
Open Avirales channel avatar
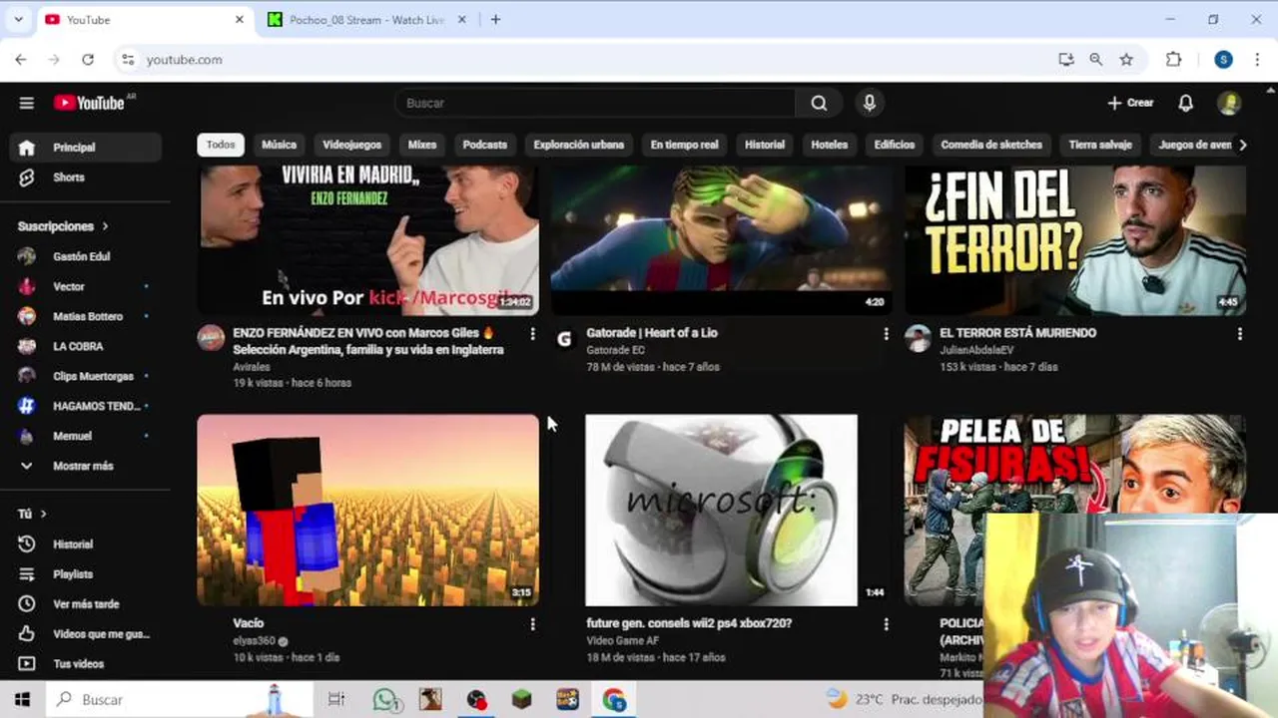coord(211,339)
